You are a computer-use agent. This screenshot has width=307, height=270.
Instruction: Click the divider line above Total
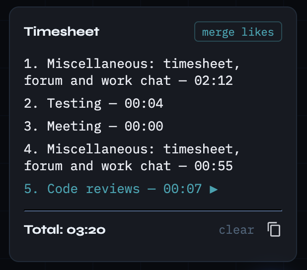[153, 211]
